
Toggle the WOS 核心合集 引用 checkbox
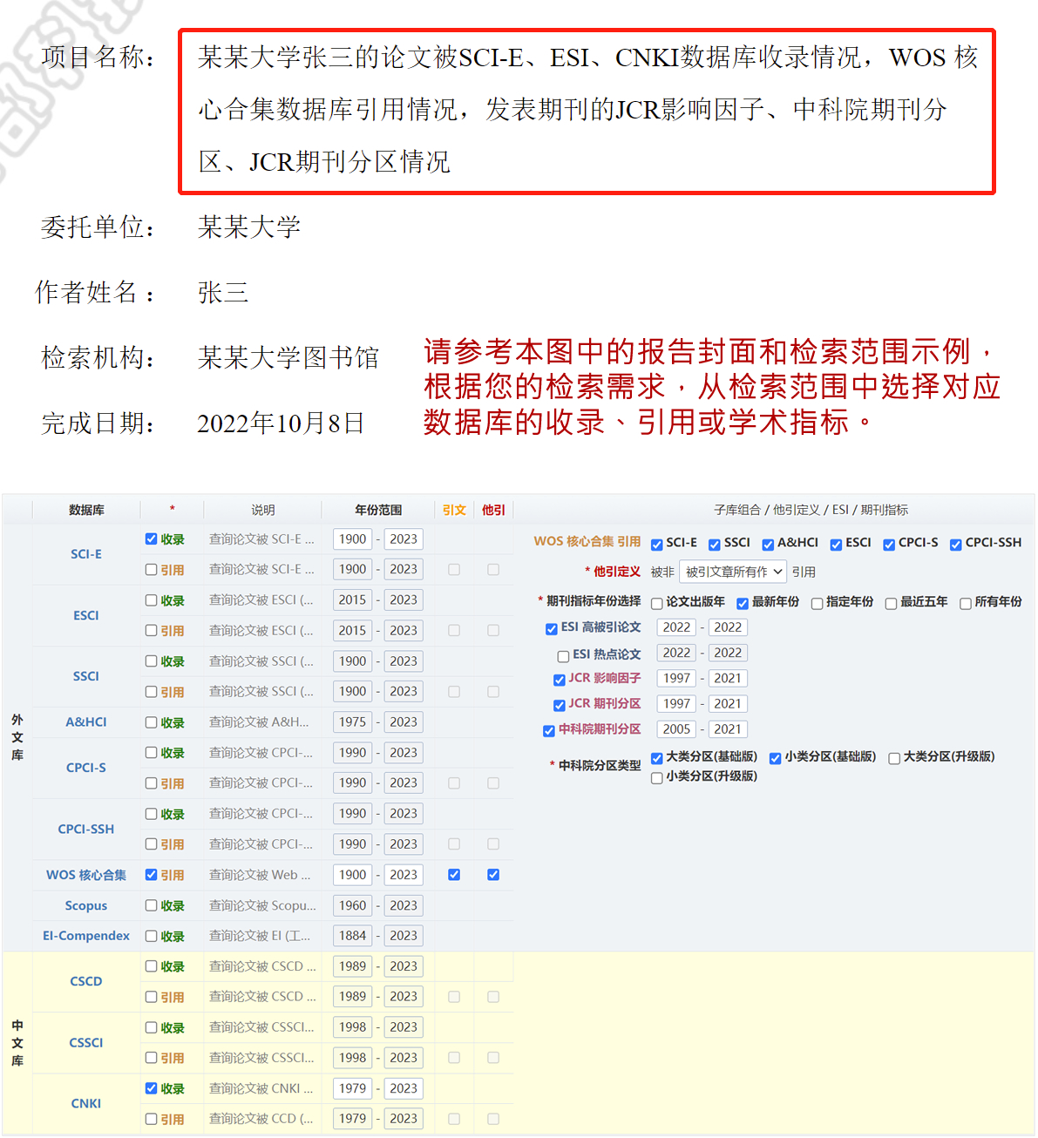(152, 875)
